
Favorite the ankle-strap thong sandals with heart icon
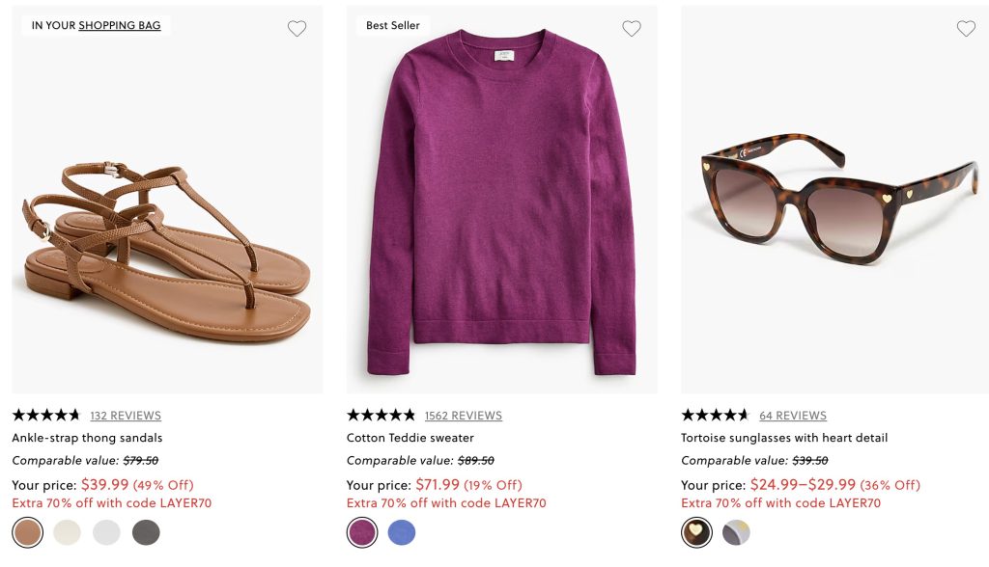coord(297,29)
